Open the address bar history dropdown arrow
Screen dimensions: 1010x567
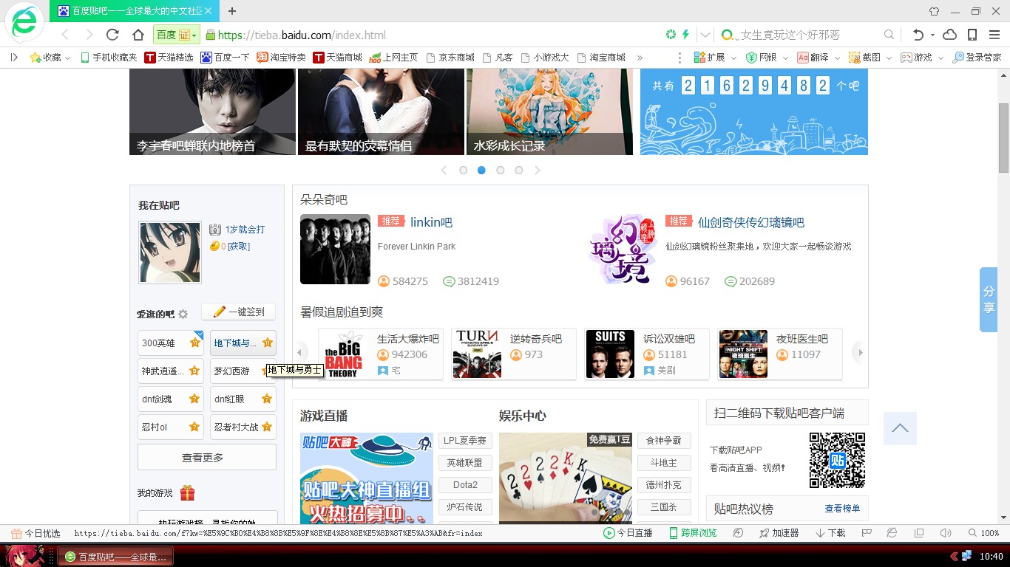(x=705, y=35)
